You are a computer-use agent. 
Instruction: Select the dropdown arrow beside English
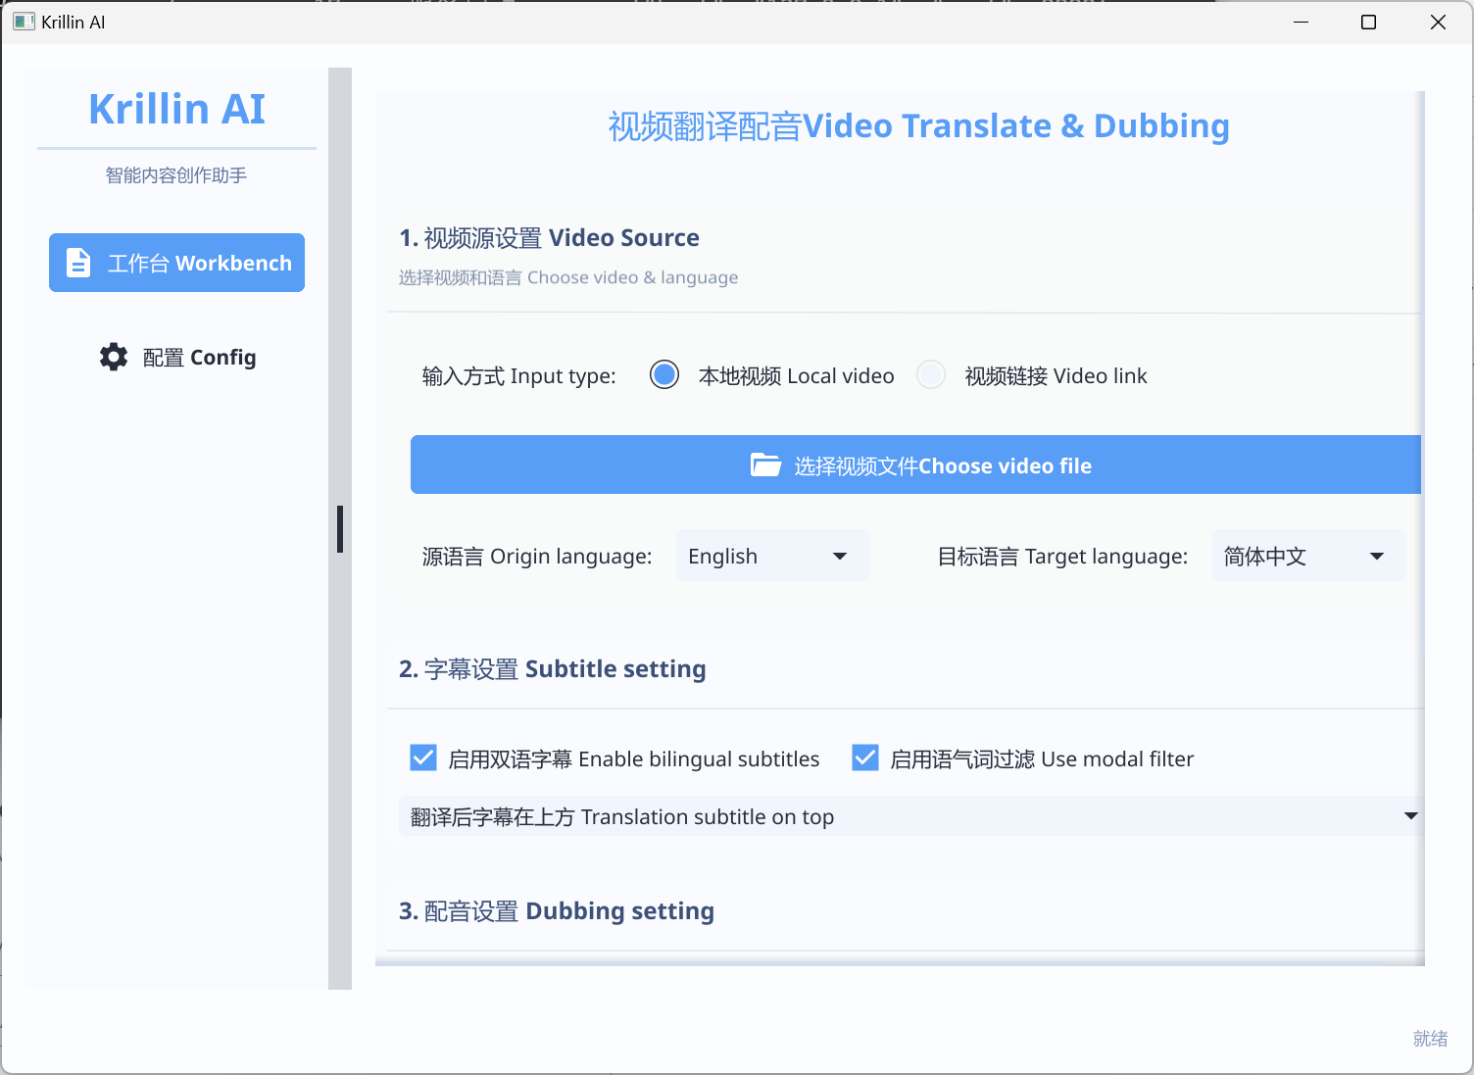pyautogui.click(x=840, y=556)
